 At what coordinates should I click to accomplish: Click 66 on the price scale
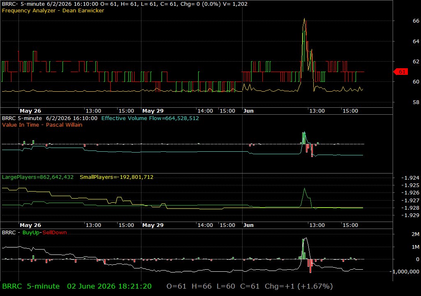(x=416, y=21)
